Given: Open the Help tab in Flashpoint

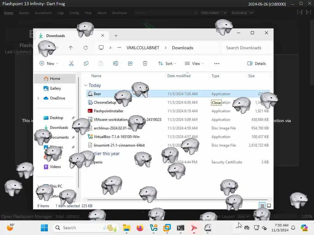Looking at the screenshot, I should [88, 13].
